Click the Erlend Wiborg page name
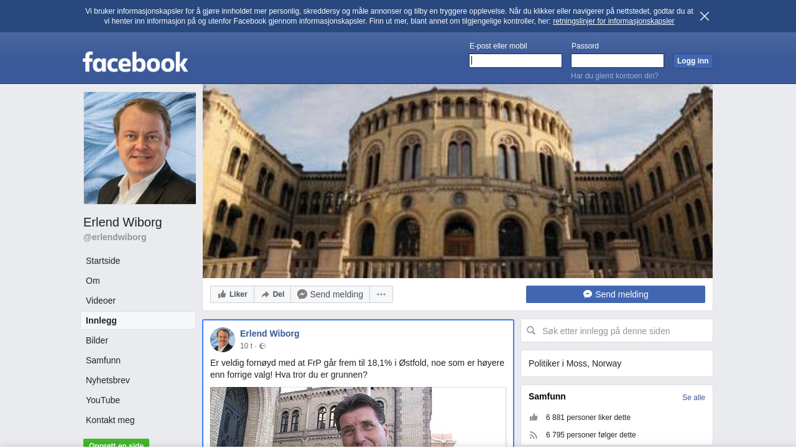Image resolution: width=796 pixels, height=448 pixels. pyautogui.click(x=123, y=222)
